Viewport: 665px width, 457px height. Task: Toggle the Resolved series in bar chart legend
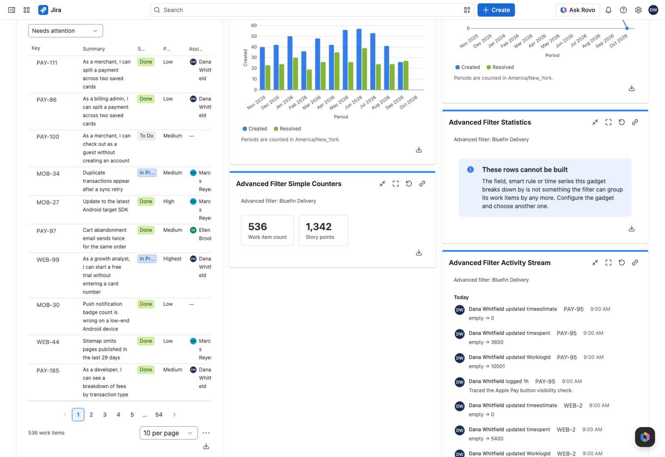click(x=287, y=129)
